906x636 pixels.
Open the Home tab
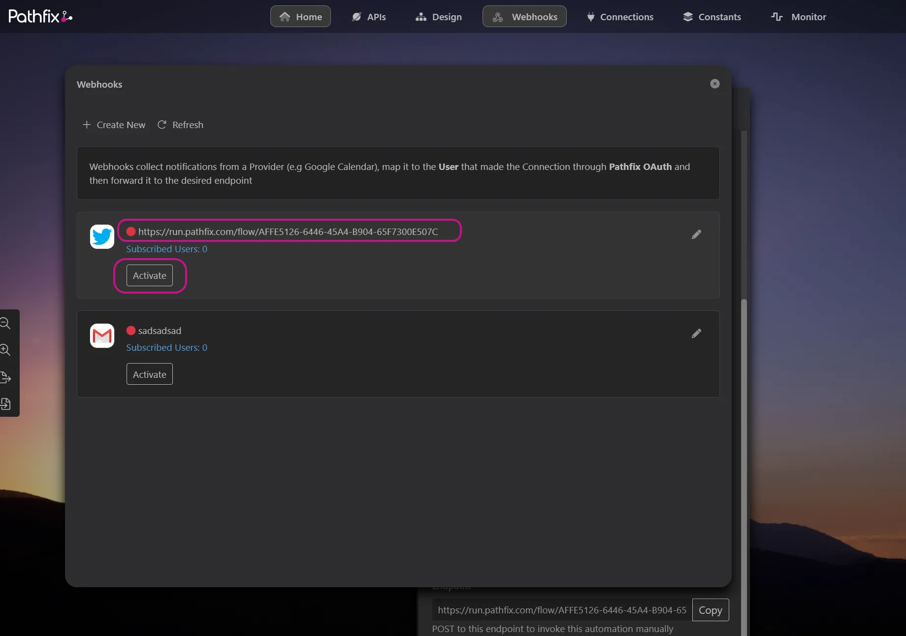[300, 17]
